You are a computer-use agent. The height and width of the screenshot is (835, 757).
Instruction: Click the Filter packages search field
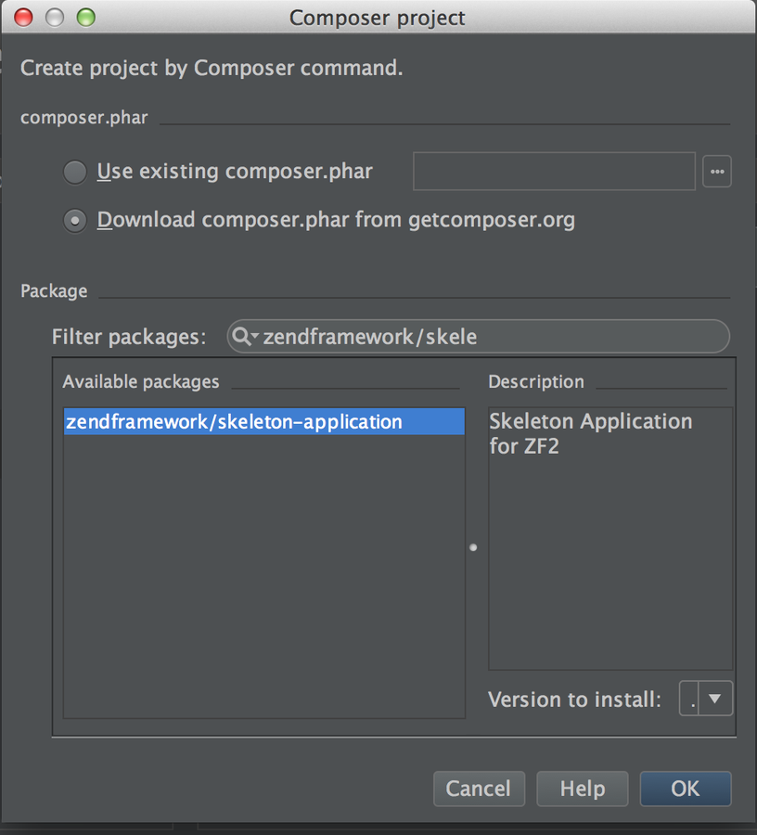click(478, 337)
